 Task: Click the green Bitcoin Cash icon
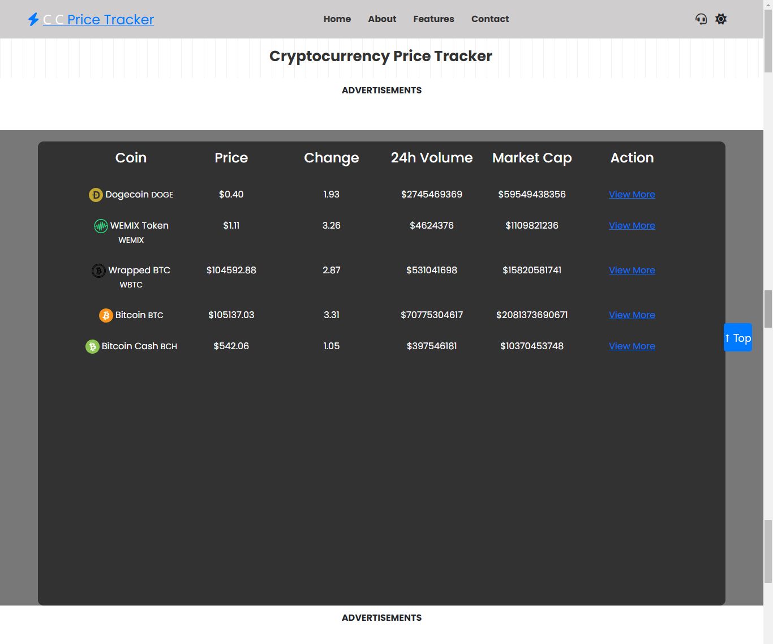pos(92,346)
